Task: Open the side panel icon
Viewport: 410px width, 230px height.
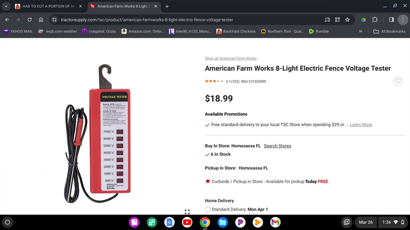Action: (x=391, y=20)
